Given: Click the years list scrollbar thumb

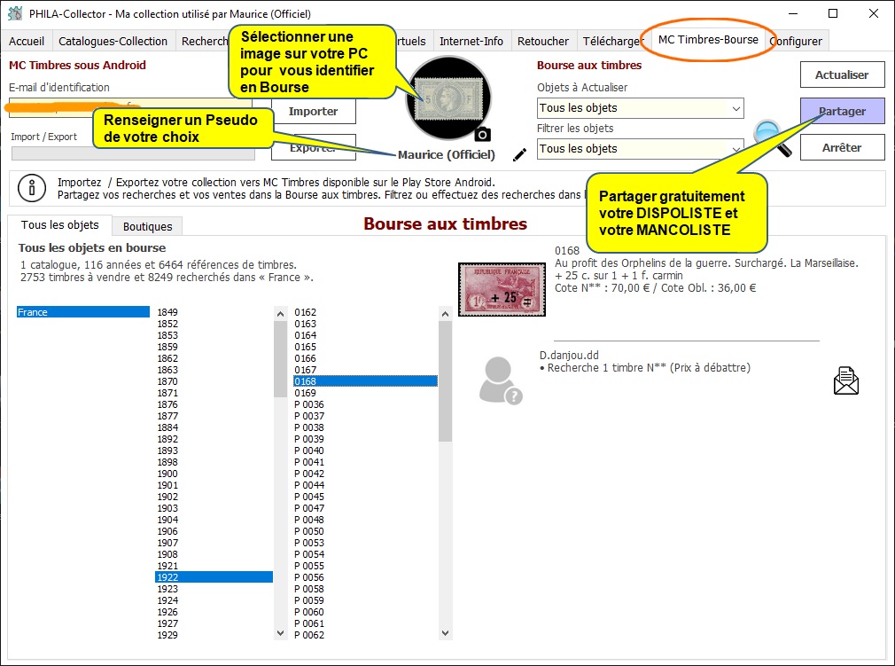Looking at the screenshot, I should tap(280, 359).
